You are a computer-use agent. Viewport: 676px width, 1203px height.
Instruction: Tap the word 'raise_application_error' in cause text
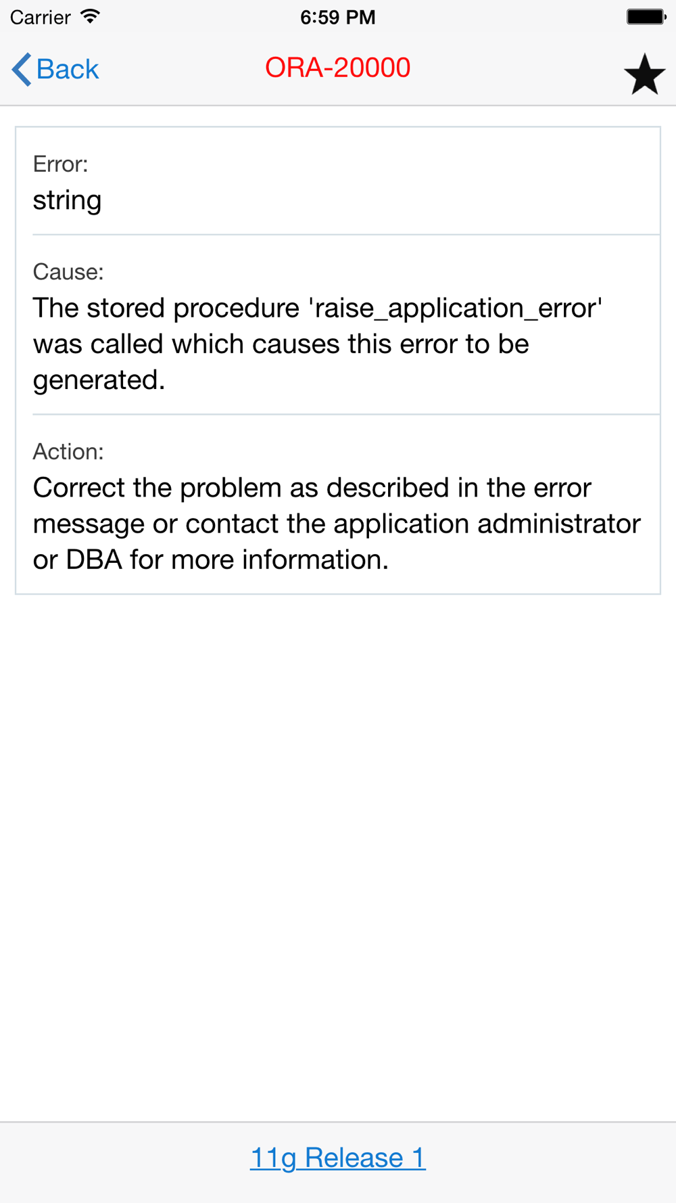click(456, 309)
